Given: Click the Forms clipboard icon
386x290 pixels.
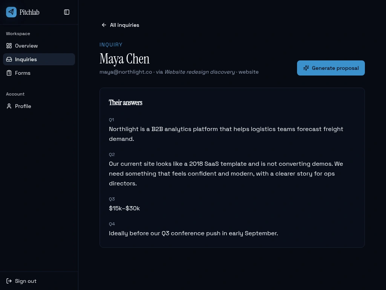Looking at the screenshot, I should [x=9, y=73].
